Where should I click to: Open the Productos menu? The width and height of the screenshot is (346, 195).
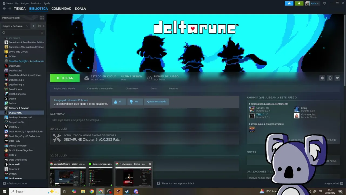click(x=36, y=3)
